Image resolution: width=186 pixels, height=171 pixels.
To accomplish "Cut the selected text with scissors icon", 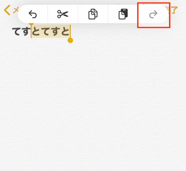I will click(63, 14).
